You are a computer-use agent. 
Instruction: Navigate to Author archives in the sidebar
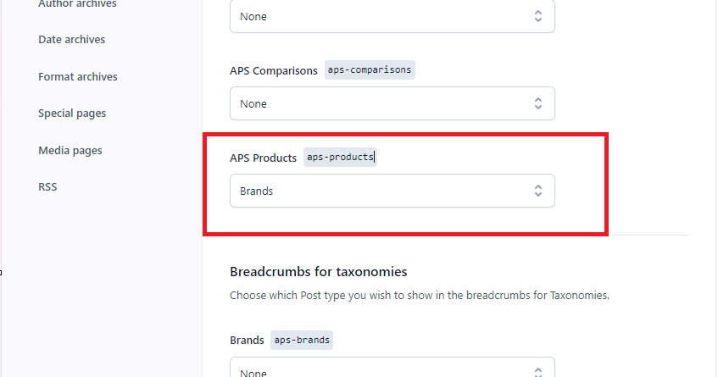(77, 4)
